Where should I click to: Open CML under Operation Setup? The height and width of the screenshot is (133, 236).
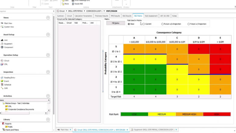pyautogui.click(x=6, y=64)
